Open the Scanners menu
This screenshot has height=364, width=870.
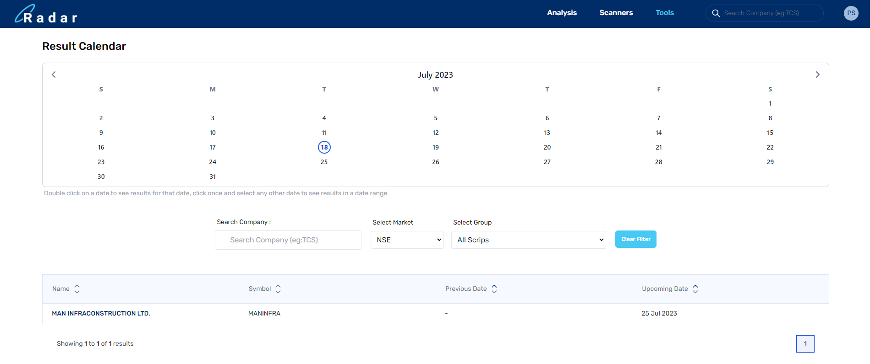[x=616, y=13]
